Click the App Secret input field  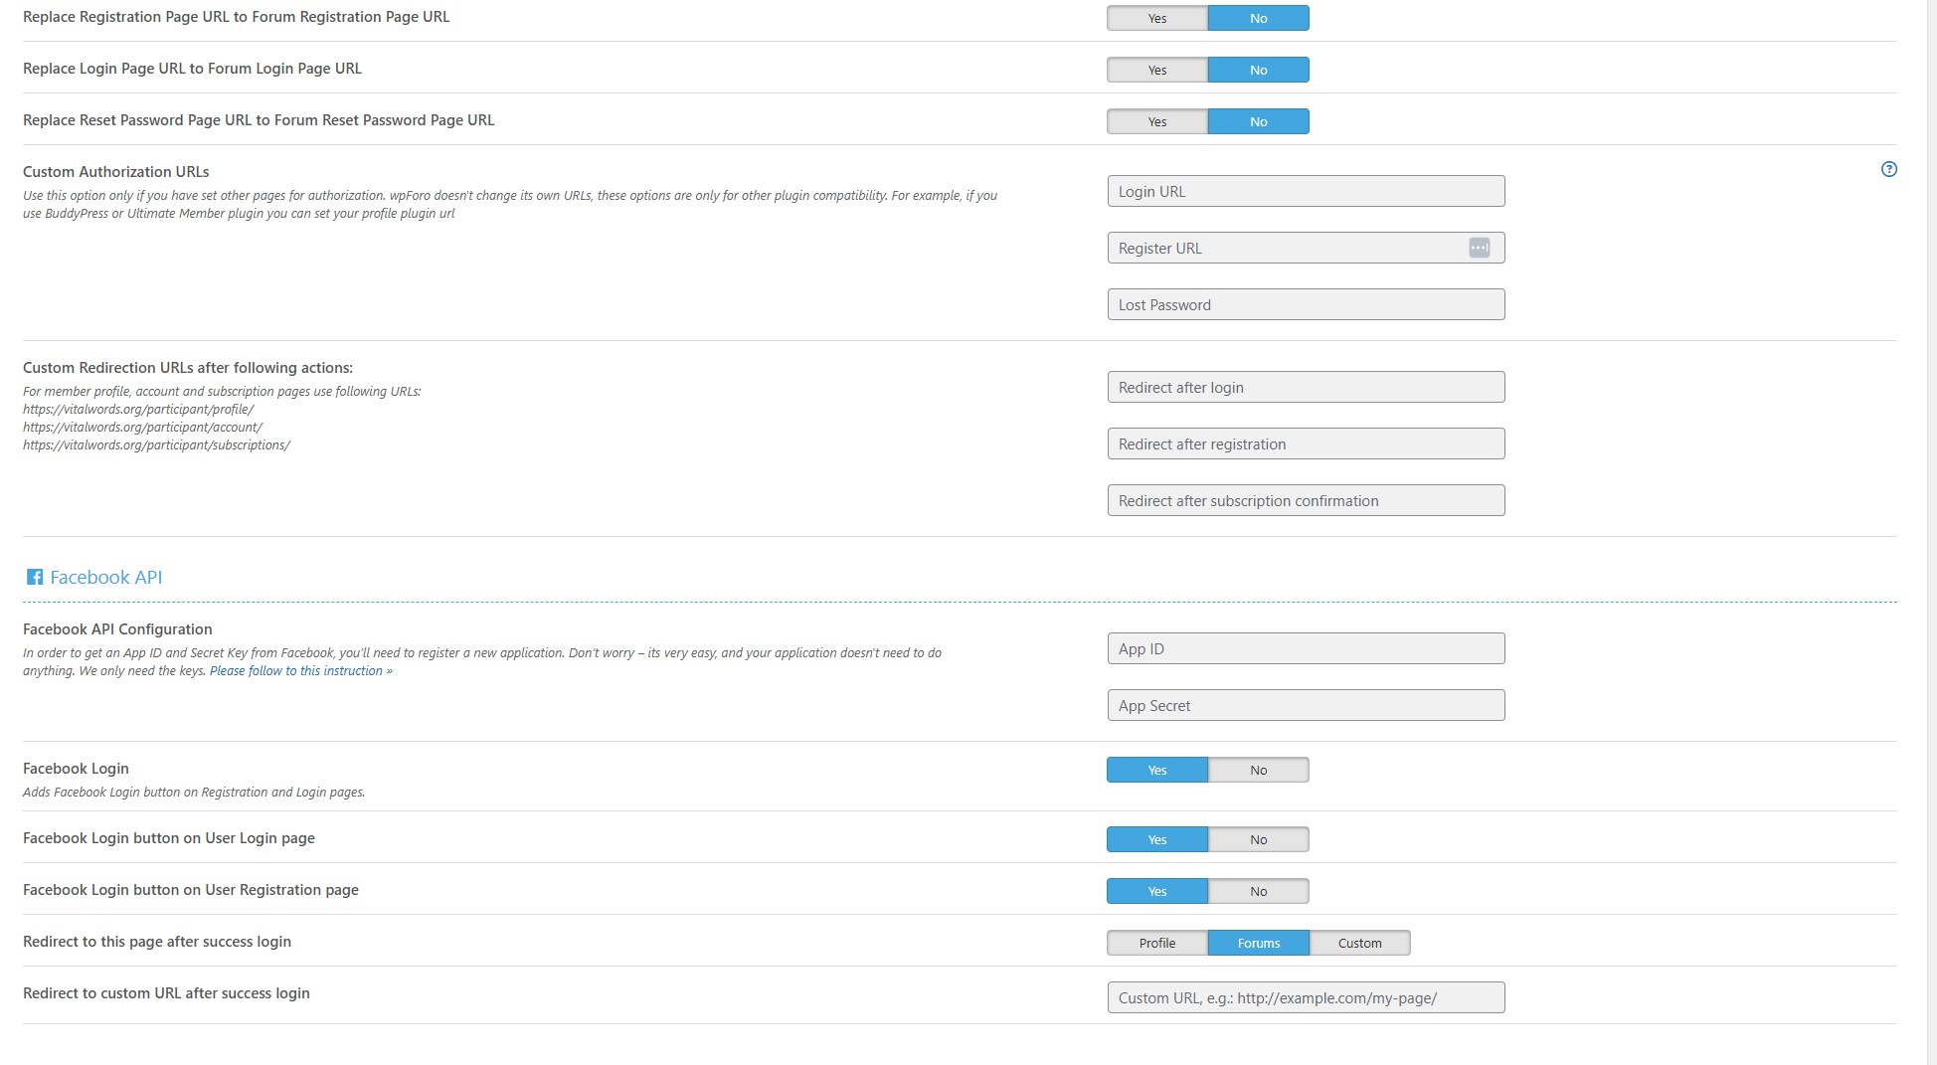coord(1305,705)
